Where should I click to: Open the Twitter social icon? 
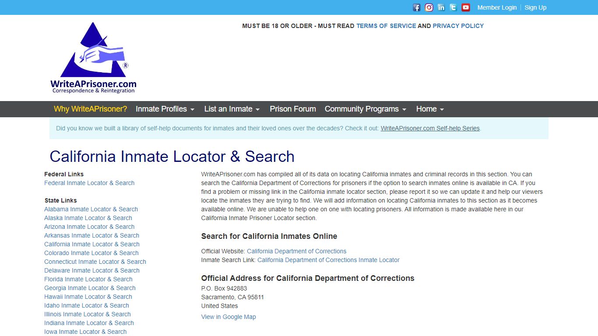(454, 7)
